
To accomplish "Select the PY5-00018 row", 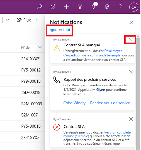I will tap(23, 126).
